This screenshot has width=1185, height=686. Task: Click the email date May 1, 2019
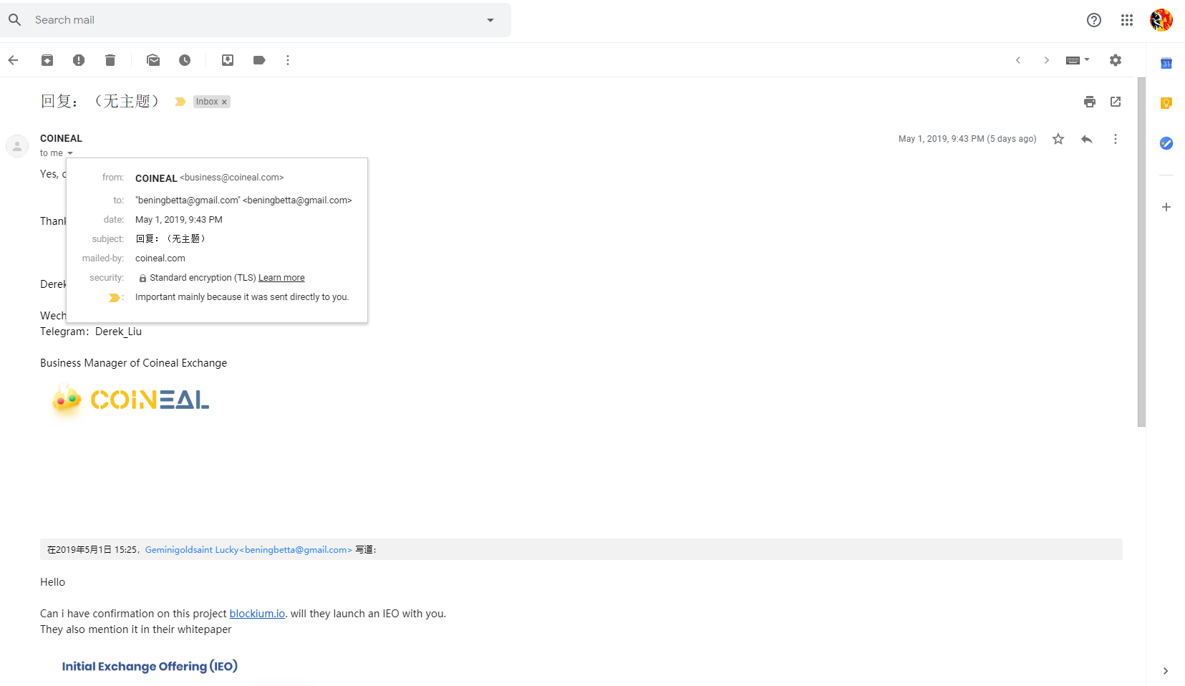[967, 139]
